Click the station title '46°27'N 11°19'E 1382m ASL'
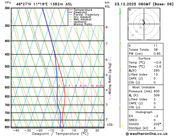Viewport: 176px width, 136px height. (x=44, y=4)
